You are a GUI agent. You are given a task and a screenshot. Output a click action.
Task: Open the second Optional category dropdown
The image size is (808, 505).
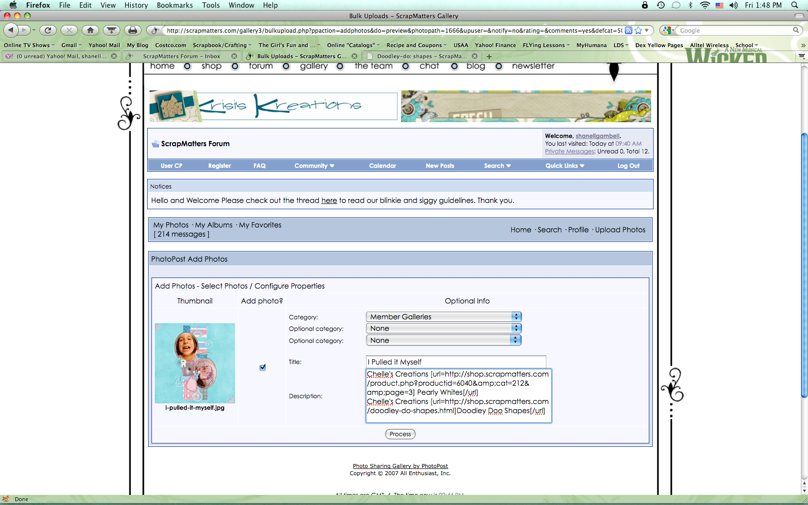[444, 340]
